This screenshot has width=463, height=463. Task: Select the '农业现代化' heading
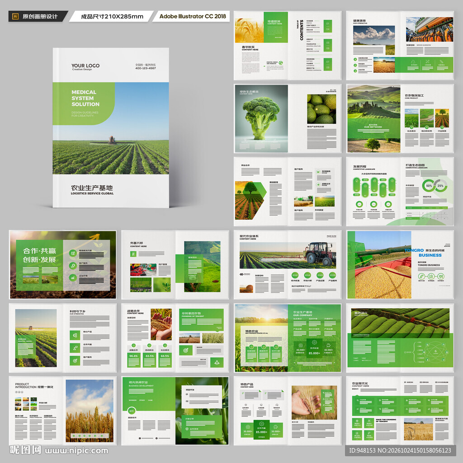(359, 383)
